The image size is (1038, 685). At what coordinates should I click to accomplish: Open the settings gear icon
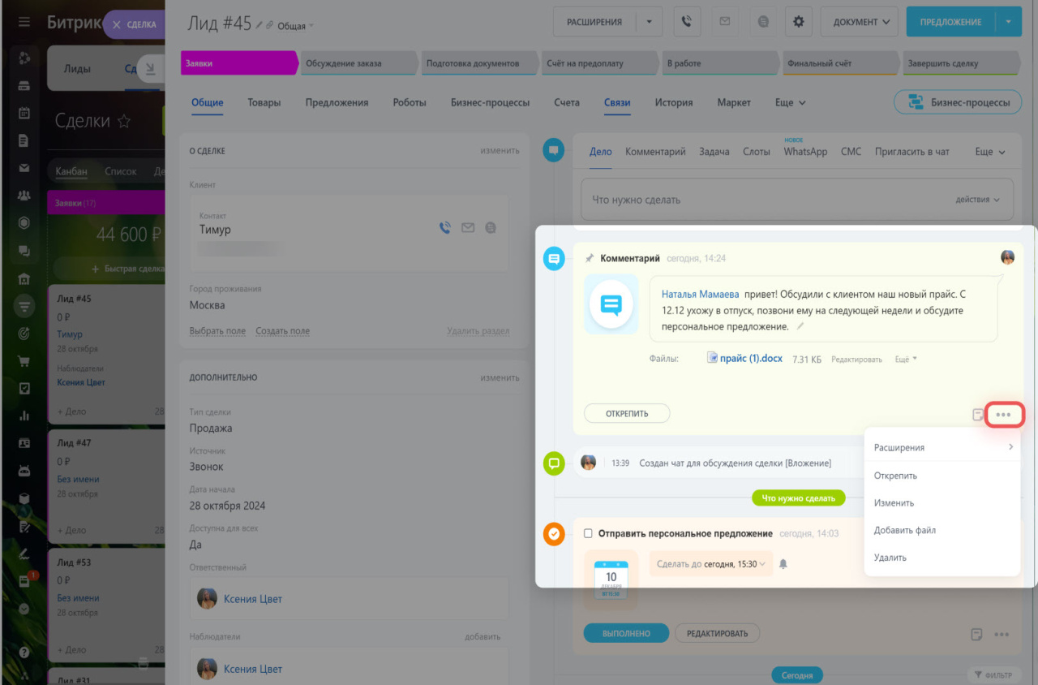tap(798, 23)
